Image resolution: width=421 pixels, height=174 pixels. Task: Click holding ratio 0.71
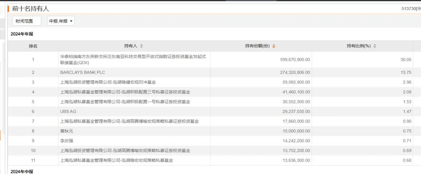(407, 141)
